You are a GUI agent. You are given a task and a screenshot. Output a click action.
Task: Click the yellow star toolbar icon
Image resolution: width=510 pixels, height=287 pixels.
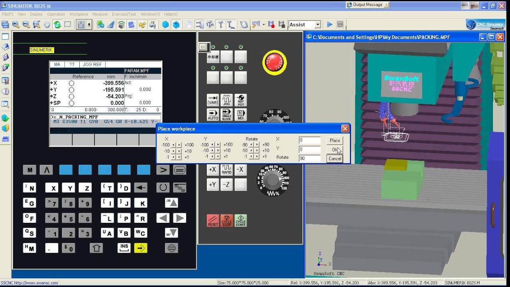coord(142,25)
